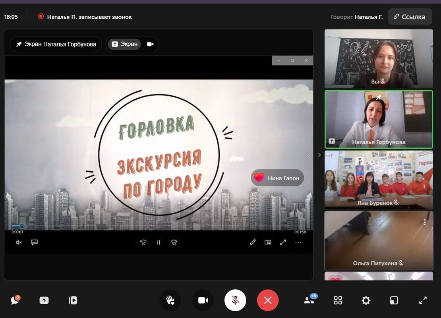Open more options in video player

(x=298, y=242)
